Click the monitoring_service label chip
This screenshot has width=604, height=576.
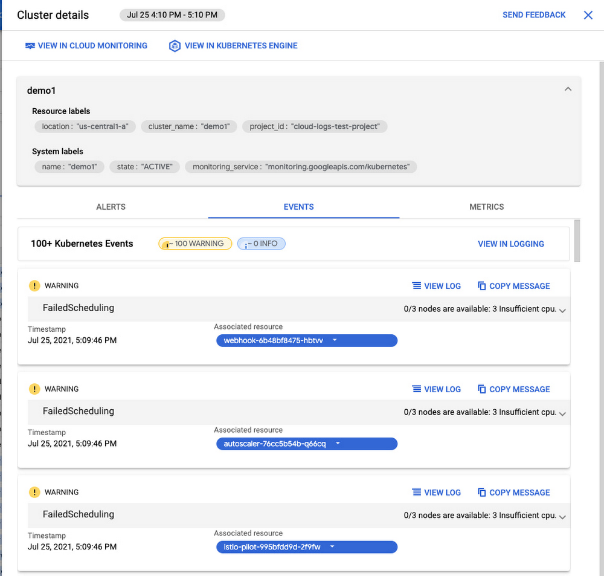pos(301,167)
